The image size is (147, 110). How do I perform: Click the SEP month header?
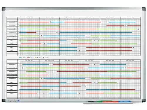(69, 60)
